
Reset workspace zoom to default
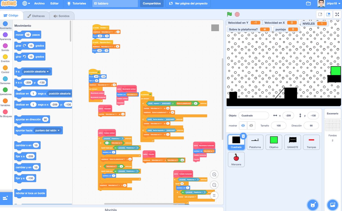tap(214, 195)
